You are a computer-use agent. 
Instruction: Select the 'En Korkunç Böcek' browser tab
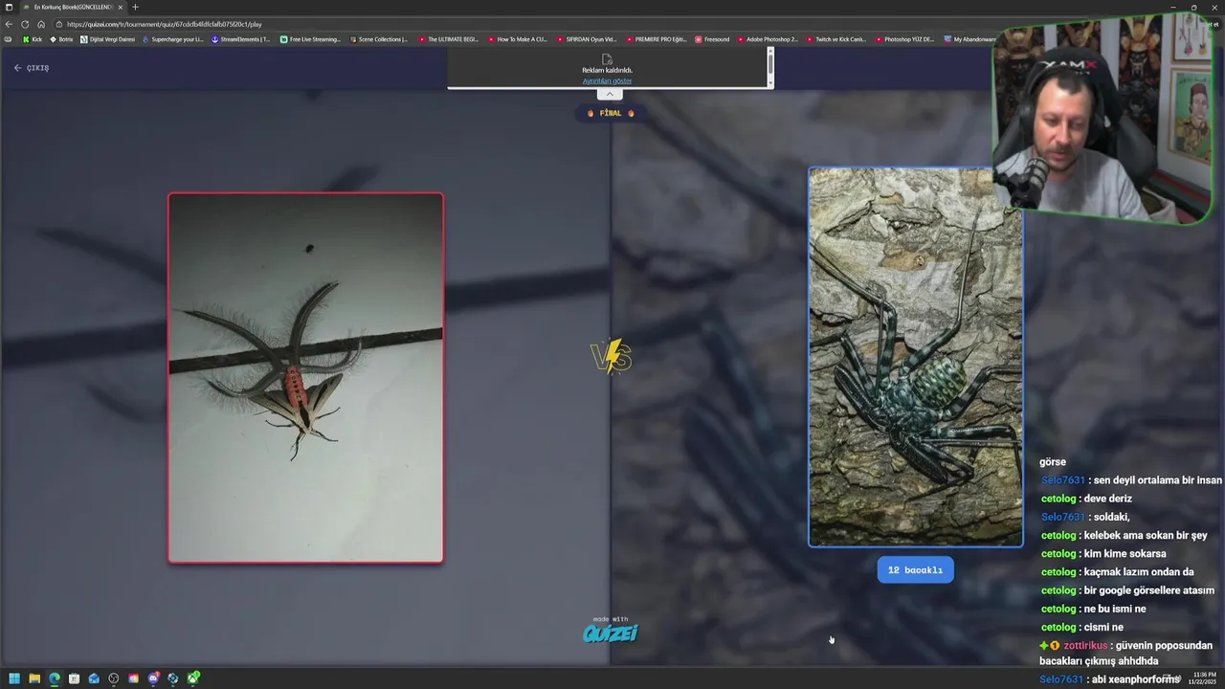(73, 7)
